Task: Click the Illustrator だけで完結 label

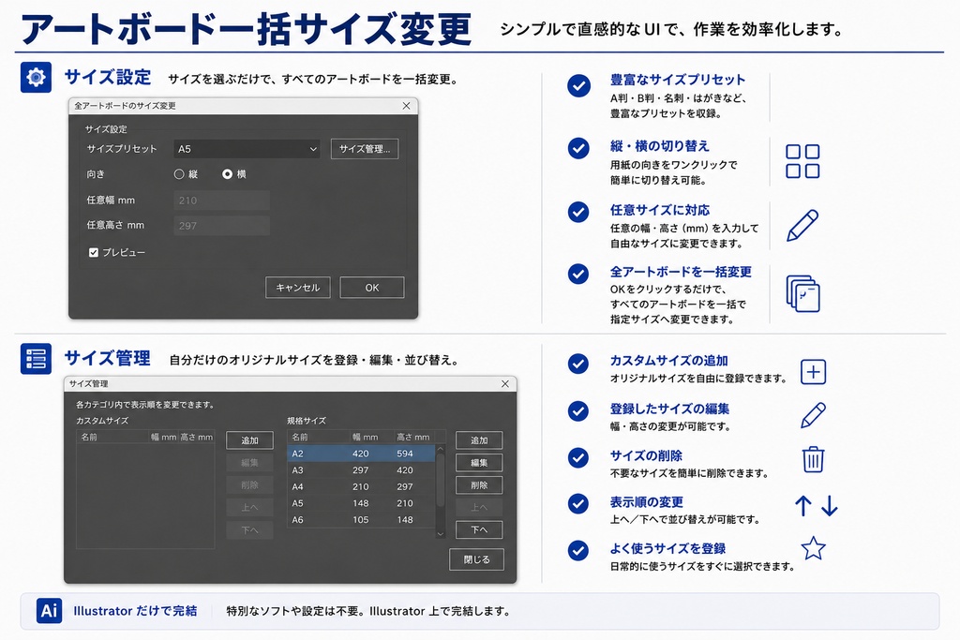Action: (135, 611)
